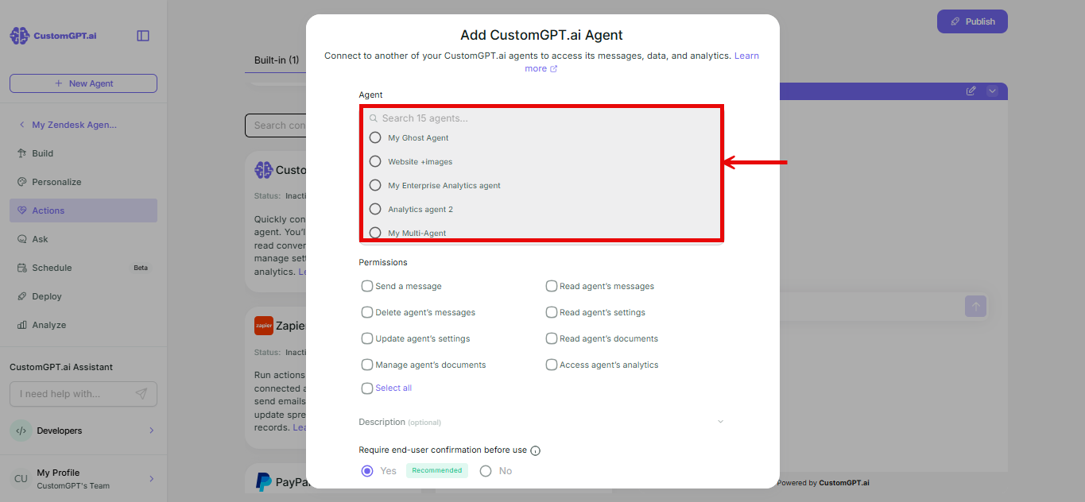Enable Access agent's analytics checkbox
1085x502 pixels.
coord(552,365)
